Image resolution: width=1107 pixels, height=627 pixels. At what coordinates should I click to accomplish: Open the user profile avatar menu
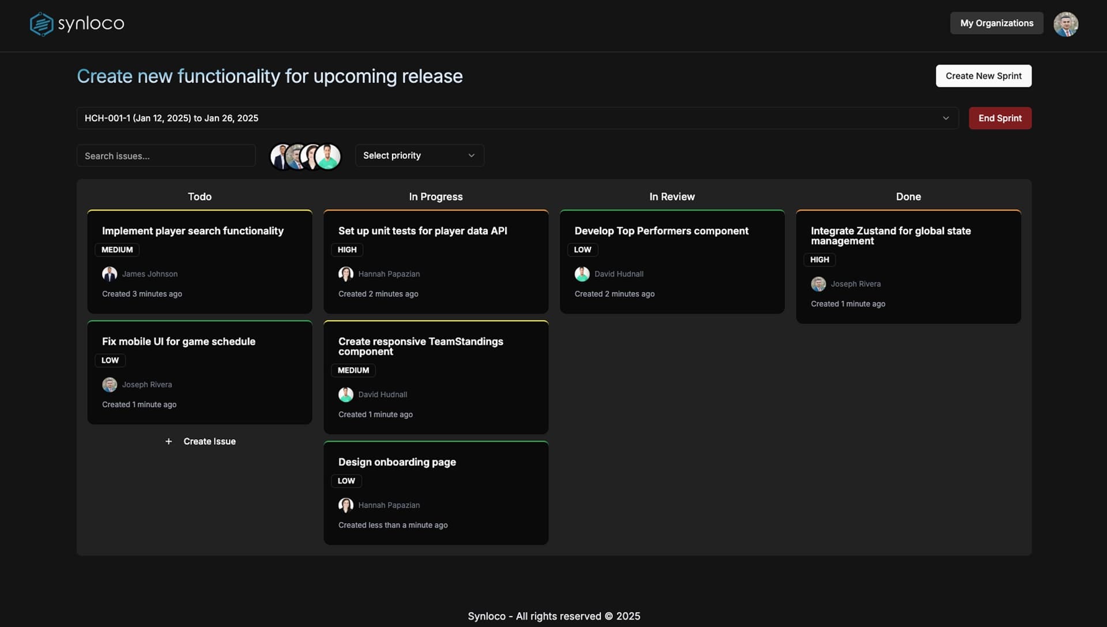(x=1065, y=24)
